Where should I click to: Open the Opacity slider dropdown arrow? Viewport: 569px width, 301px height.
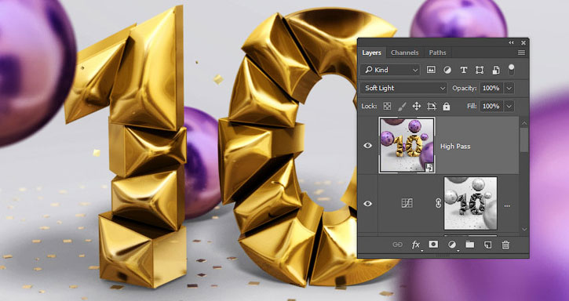click(509, 88)
